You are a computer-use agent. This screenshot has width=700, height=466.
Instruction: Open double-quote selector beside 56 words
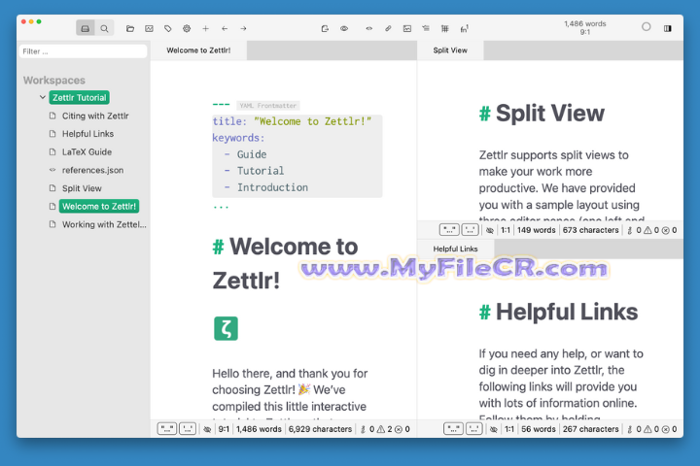click(454, 429)
